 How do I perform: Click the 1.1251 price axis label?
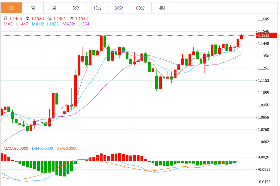point(263,68)
